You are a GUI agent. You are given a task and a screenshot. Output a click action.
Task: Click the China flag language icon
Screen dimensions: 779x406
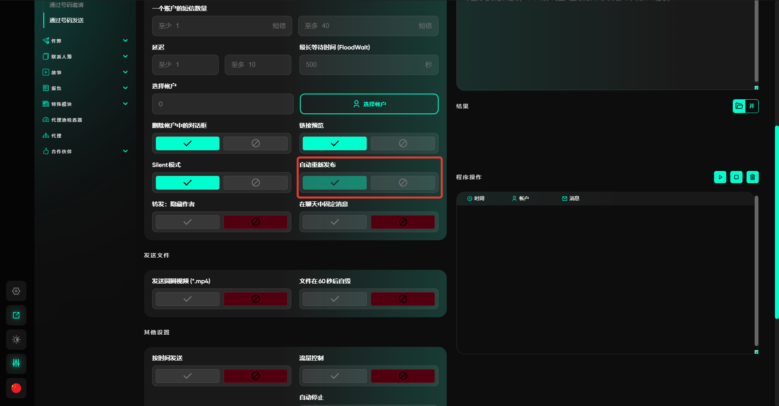pyautogui.click(x=16, y=388)
